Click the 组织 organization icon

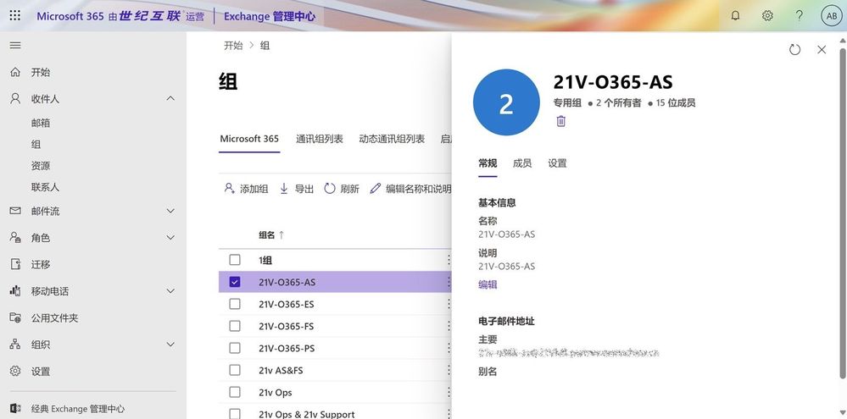click(15, 344)
